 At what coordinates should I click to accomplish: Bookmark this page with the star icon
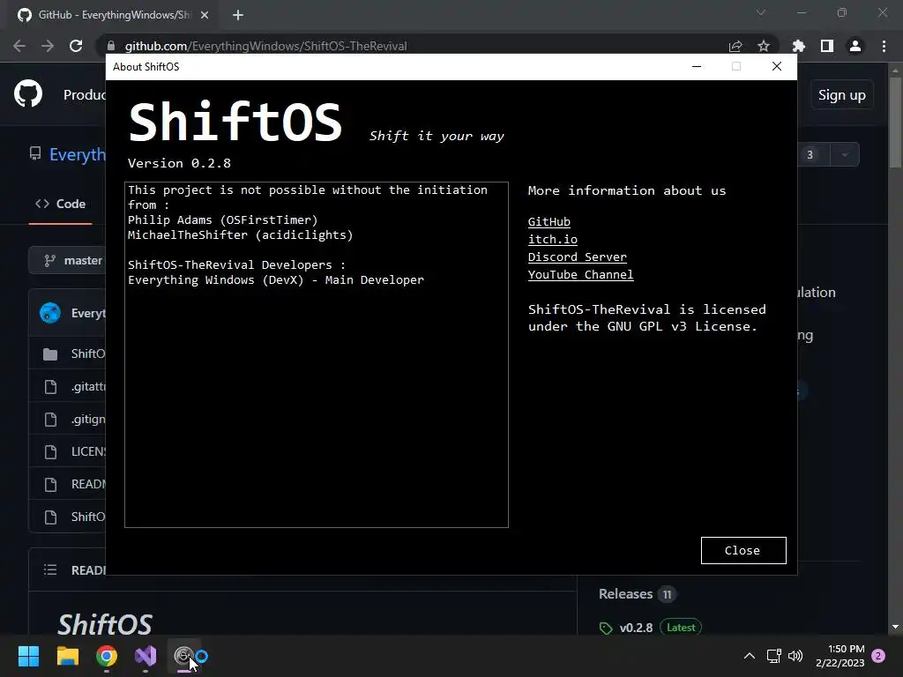click(763, 46)
